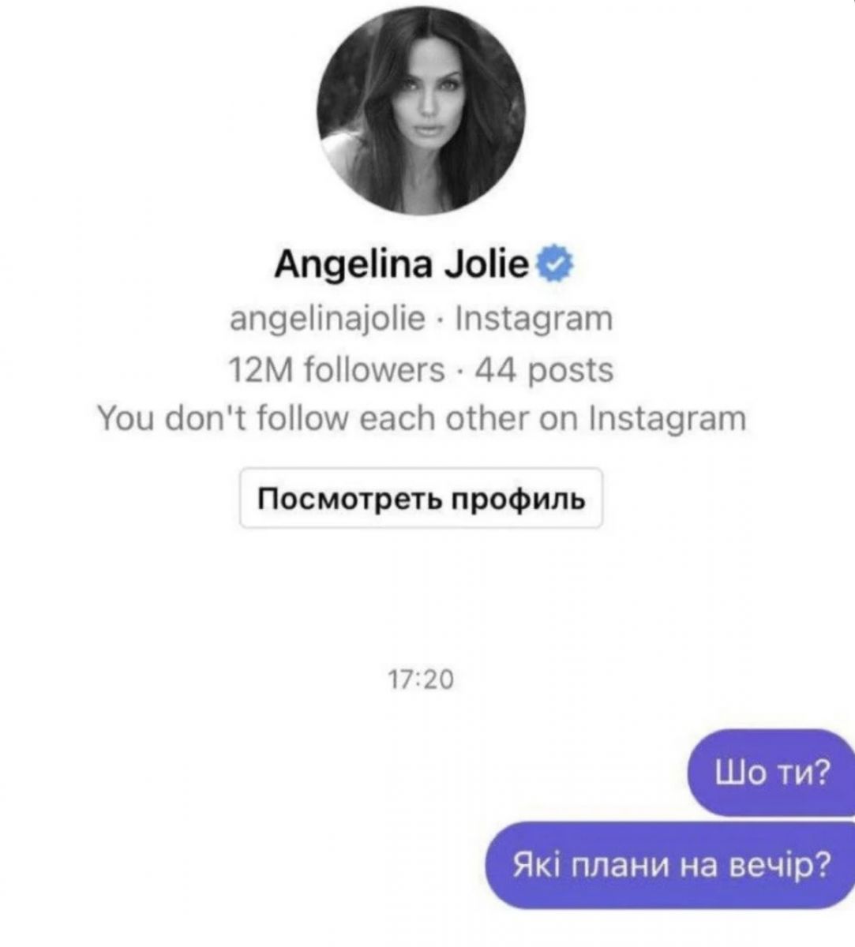Click the 17:20 message timestamp
Image resolution: width=855 pixels, height=947 pixels.
pos(422,680)
